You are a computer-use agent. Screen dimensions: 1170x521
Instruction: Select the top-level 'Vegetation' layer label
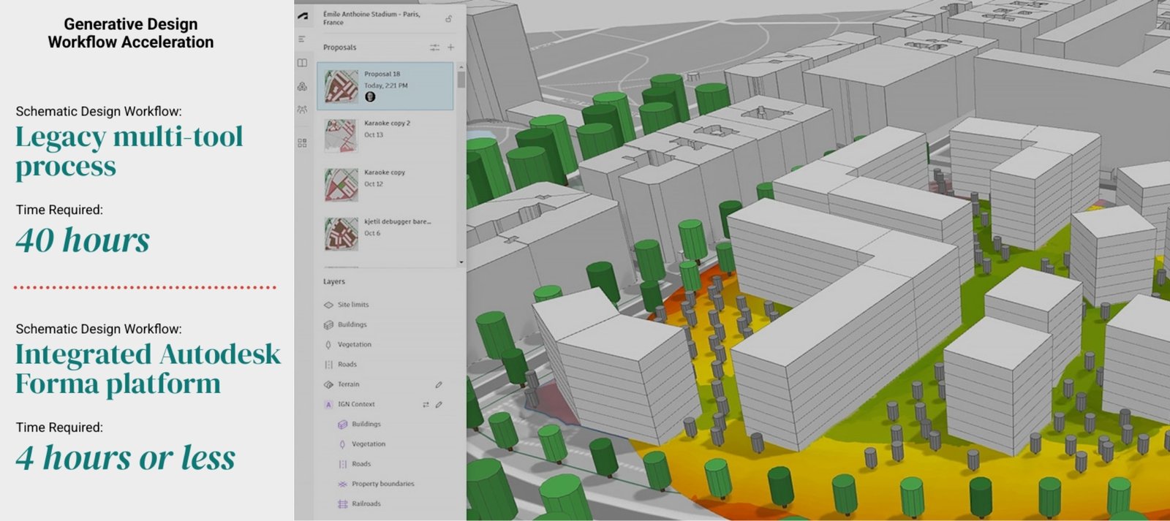pos(355,344)
